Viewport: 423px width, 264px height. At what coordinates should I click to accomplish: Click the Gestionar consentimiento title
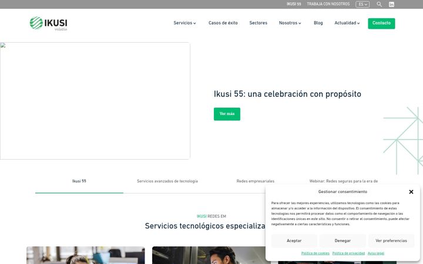[x=343, y=192]
